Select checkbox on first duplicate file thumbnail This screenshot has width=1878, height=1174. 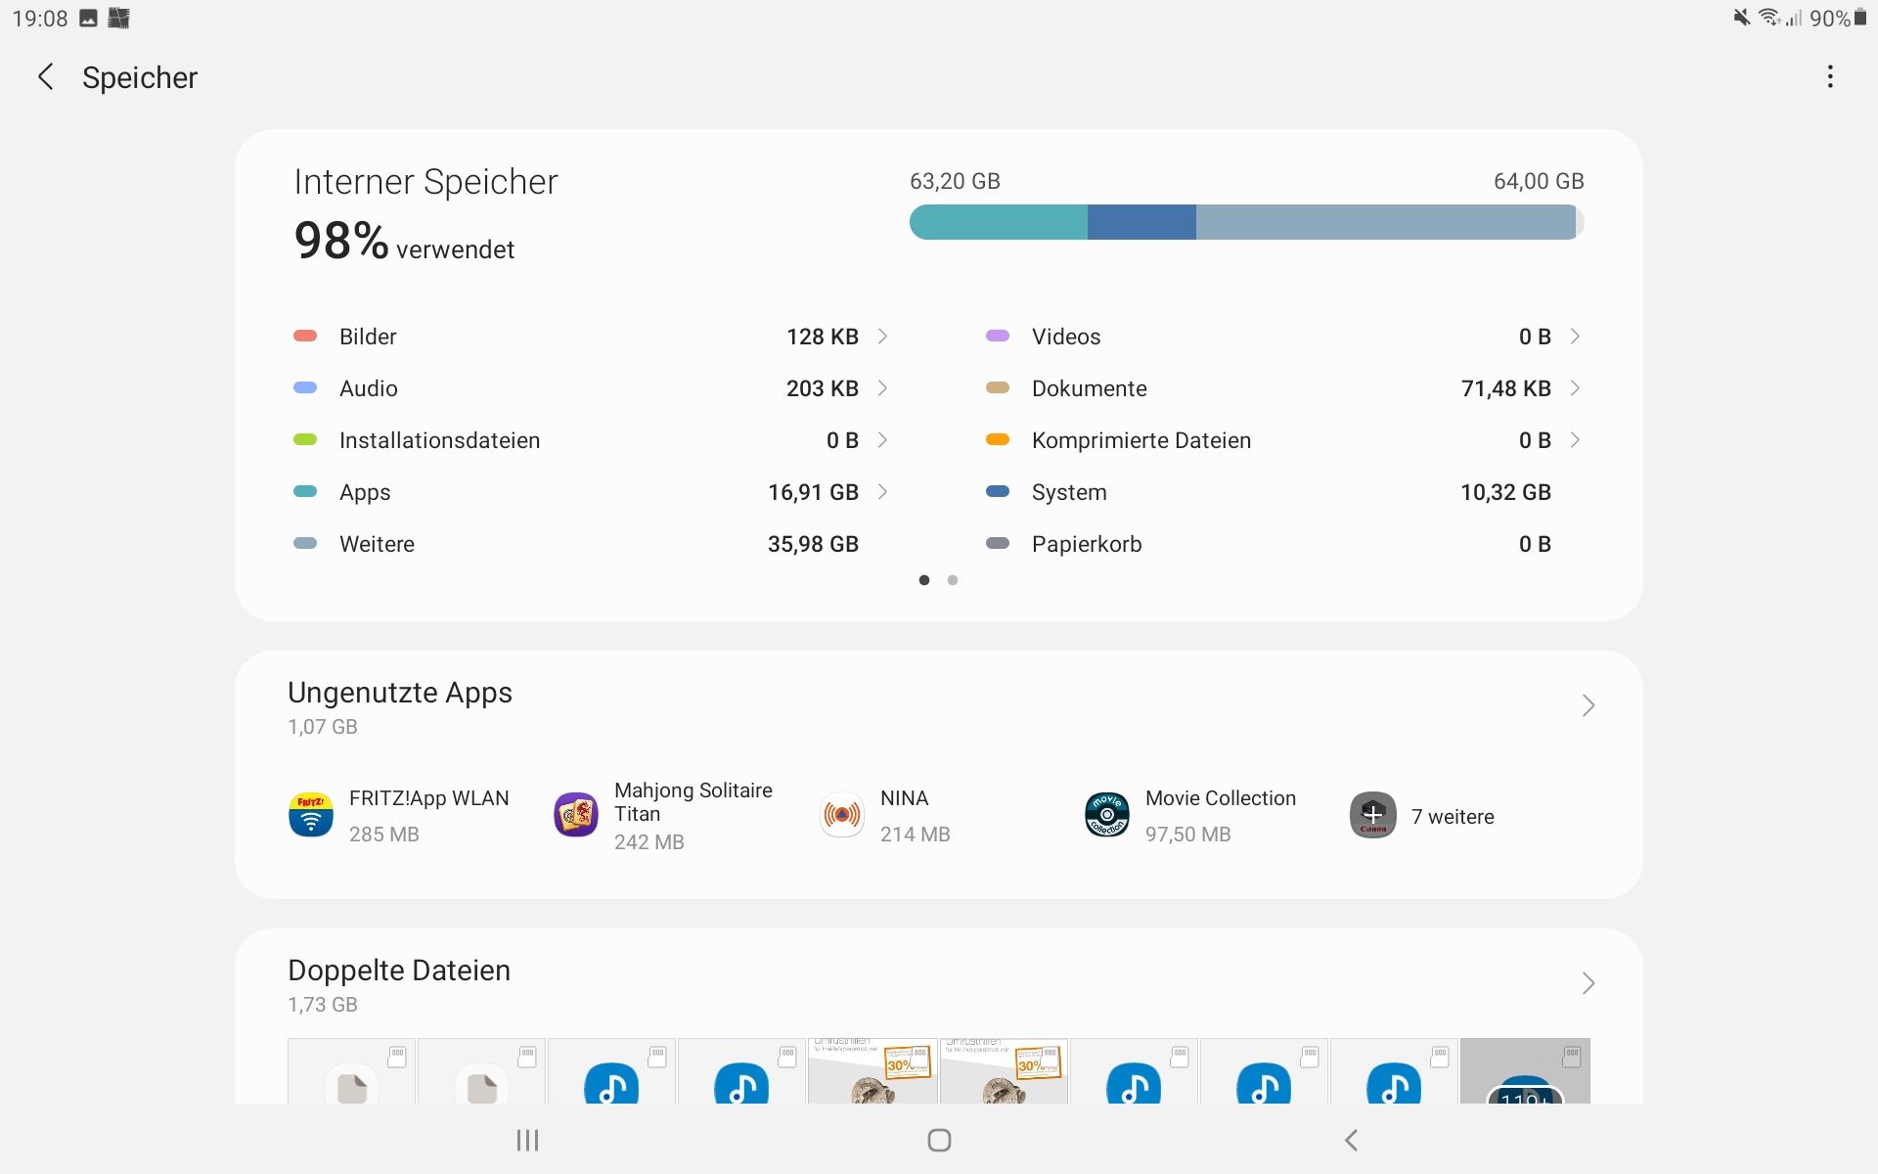397,1057
